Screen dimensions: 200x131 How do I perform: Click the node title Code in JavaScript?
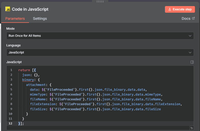[x=30, y=9]
